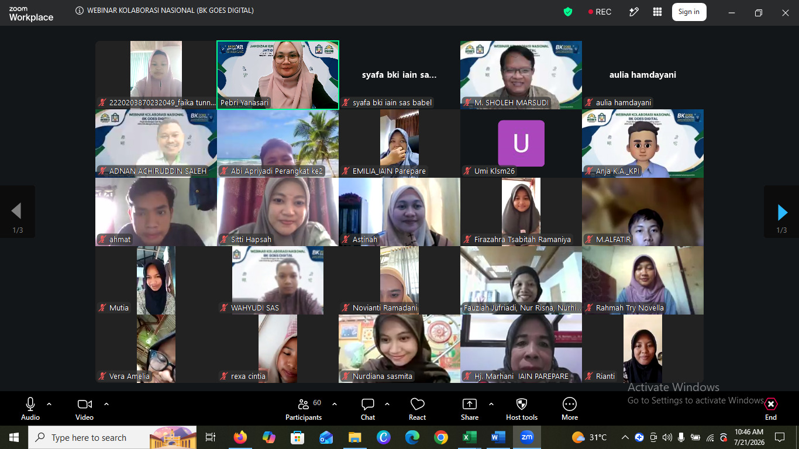Open the meeting information icon
Screen dimensions: 799x449
(x=80, y=11)
